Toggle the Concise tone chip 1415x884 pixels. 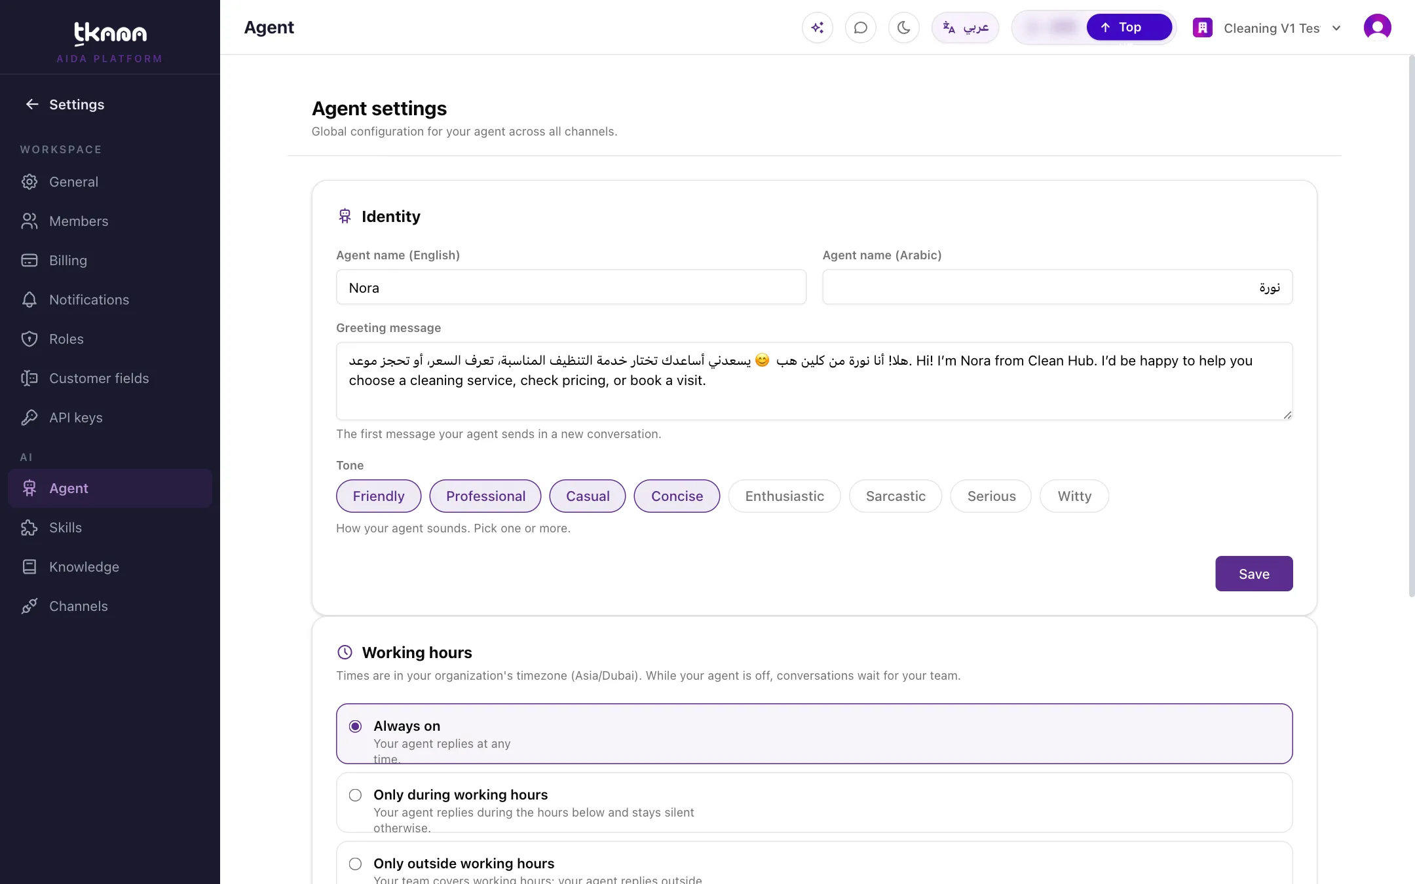tap(677, 496)
